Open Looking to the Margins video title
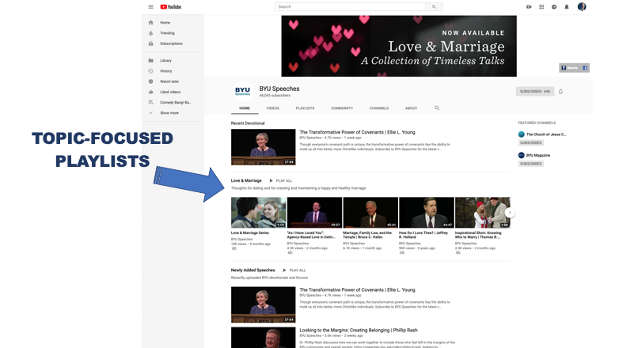The height and width of the screenshot is (348, 619). coord(359,331)
